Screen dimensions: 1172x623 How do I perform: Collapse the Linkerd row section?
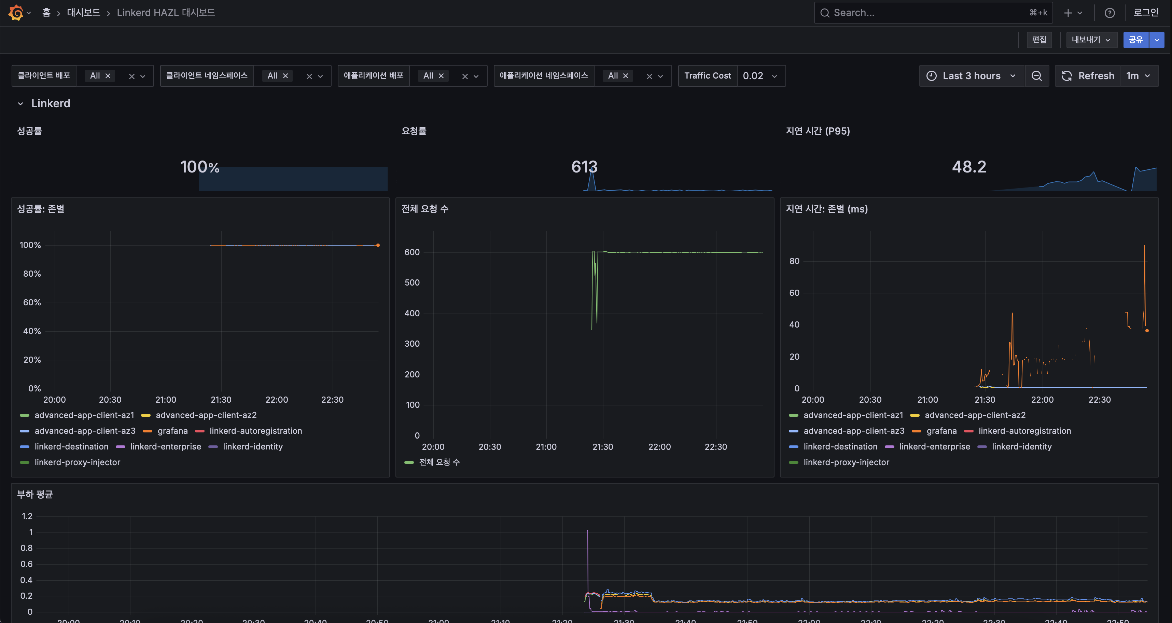click(20, 104)
